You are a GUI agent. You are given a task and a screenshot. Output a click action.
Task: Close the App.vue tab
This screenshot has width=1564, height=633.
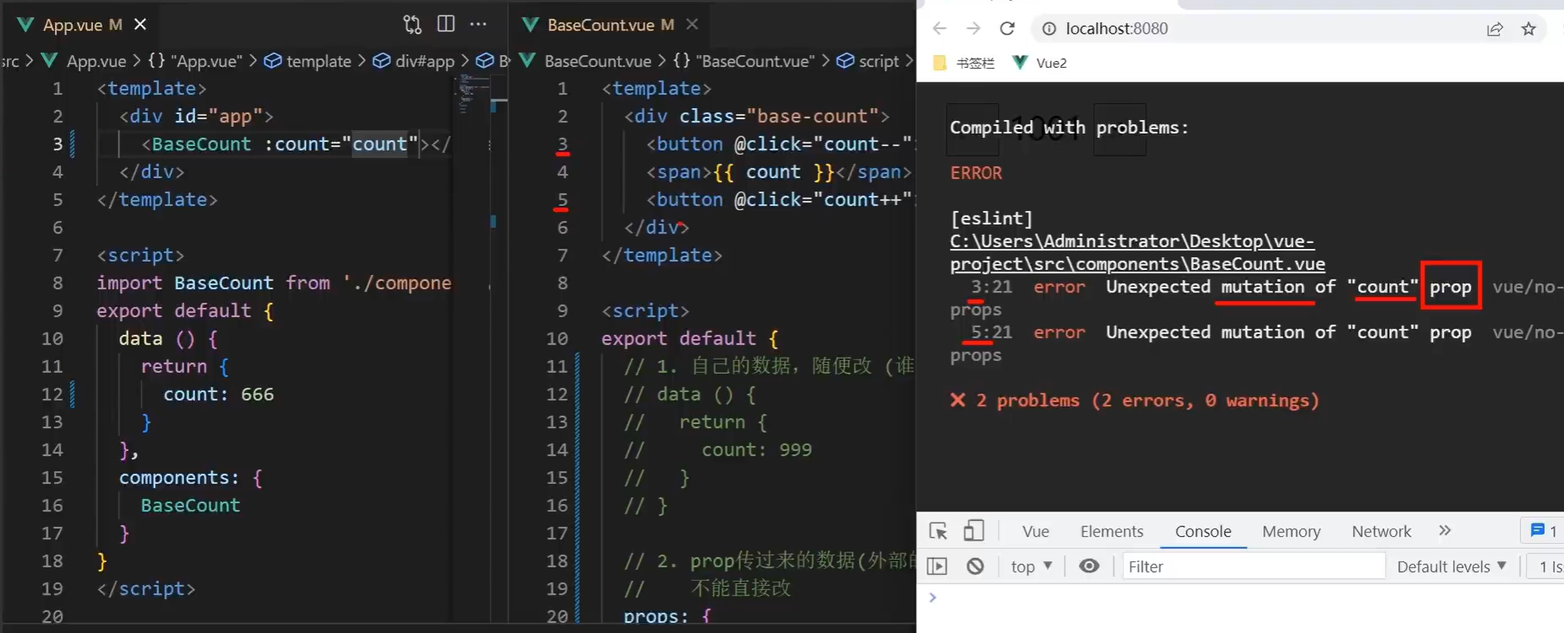[140, 25]
